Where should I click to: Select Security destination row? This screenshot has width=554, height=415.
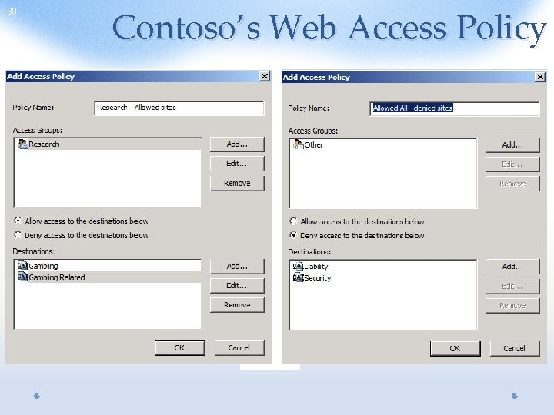[x=383, y=278]
